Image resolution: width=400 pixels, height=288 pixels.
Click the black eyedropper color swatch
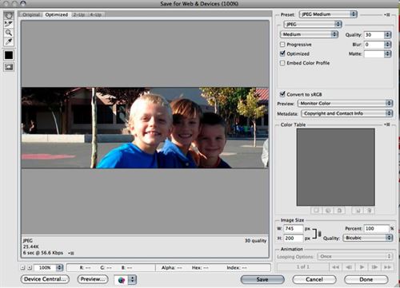[9, 55]
